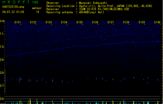Click the 0131 time marker
Screen dimensions: 163x104
[18, 22]
